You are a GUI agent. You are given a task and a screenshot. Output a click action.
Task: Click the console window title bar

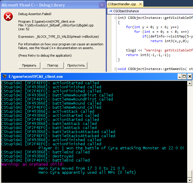click(87, 76)
